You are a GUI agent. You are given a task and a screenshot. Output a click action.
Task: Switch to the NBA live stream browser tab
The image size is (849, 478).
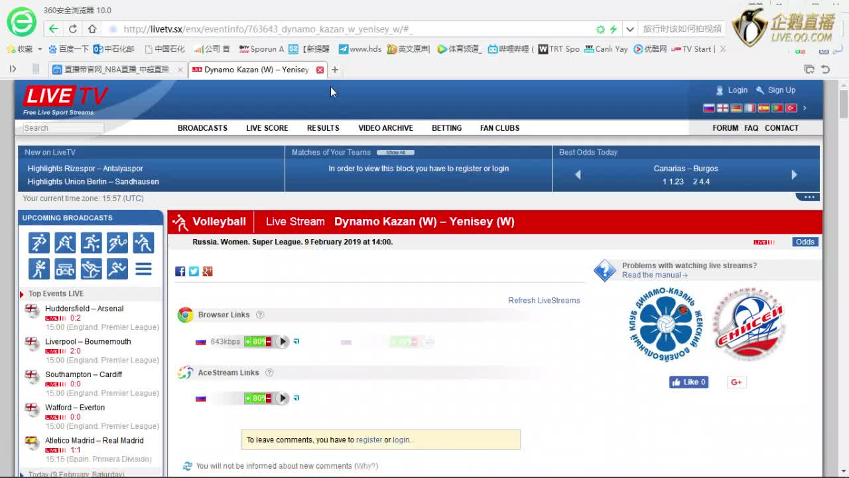pos(116,70)
